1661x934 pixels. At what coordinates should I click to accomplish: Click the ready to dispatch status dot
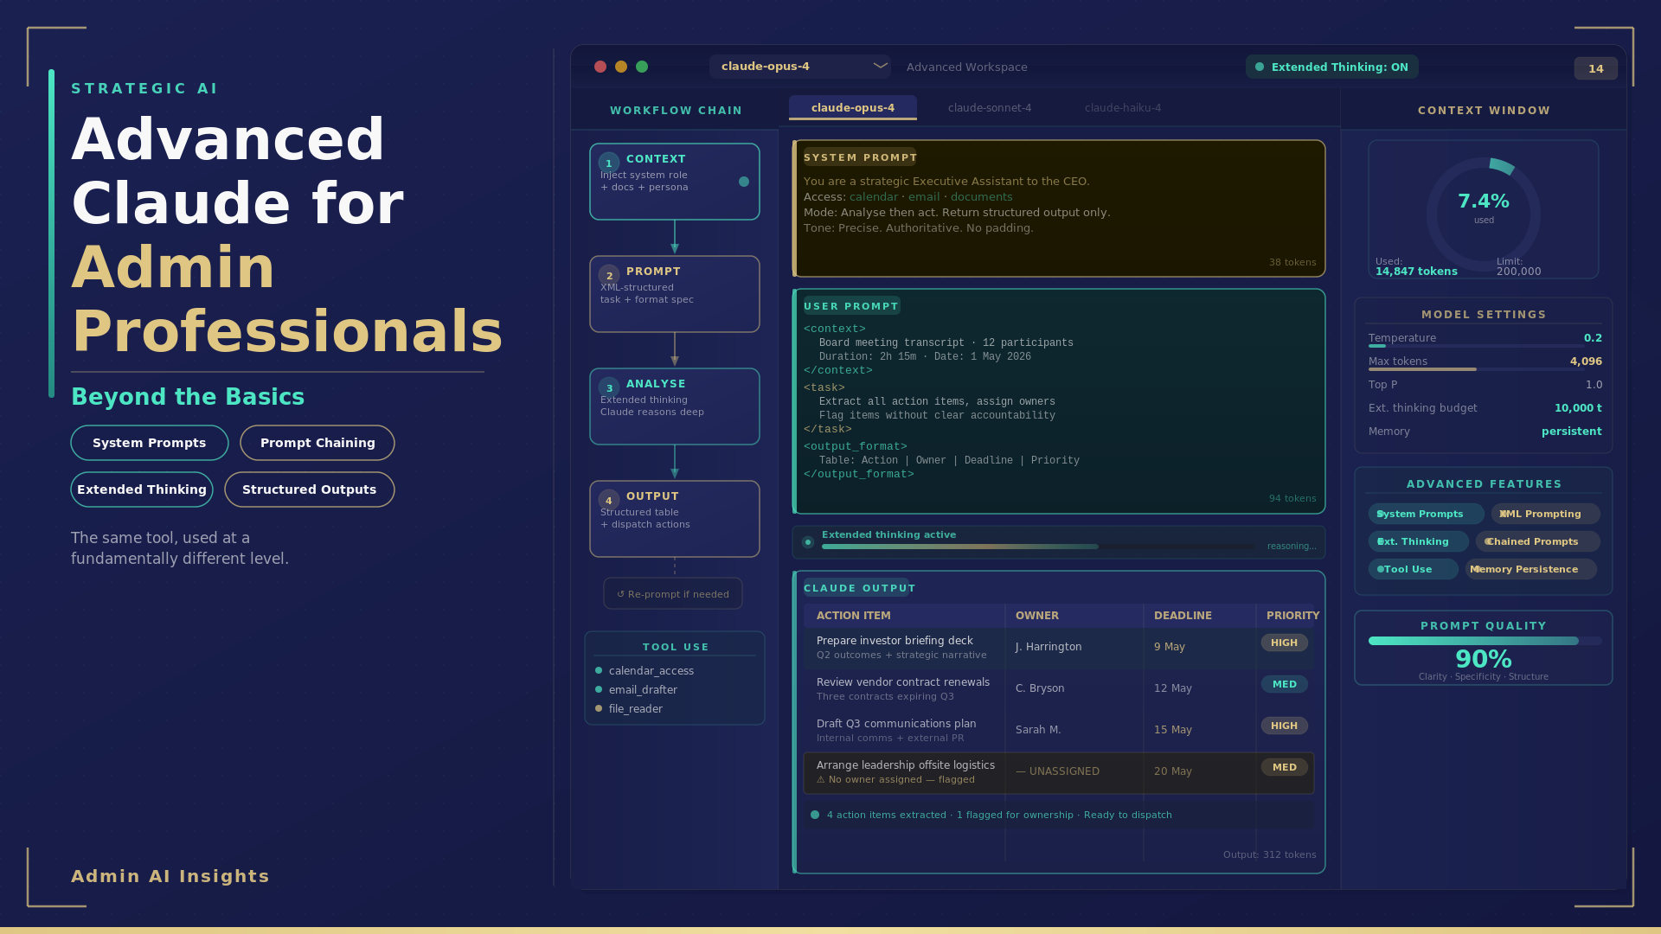(x=815, y=815)
